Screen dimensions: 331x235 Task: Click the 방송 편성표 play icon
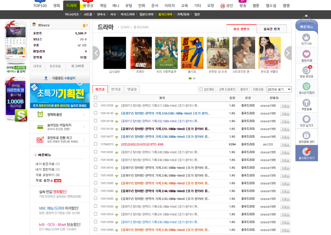point(306,71)
